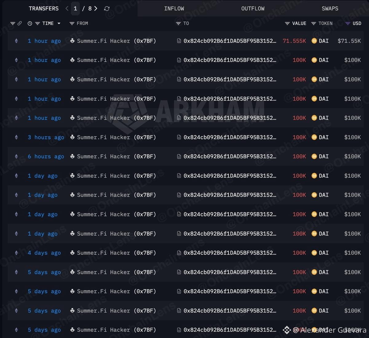
Task: Click the link icon in table header
Action: tap(19, 23)
